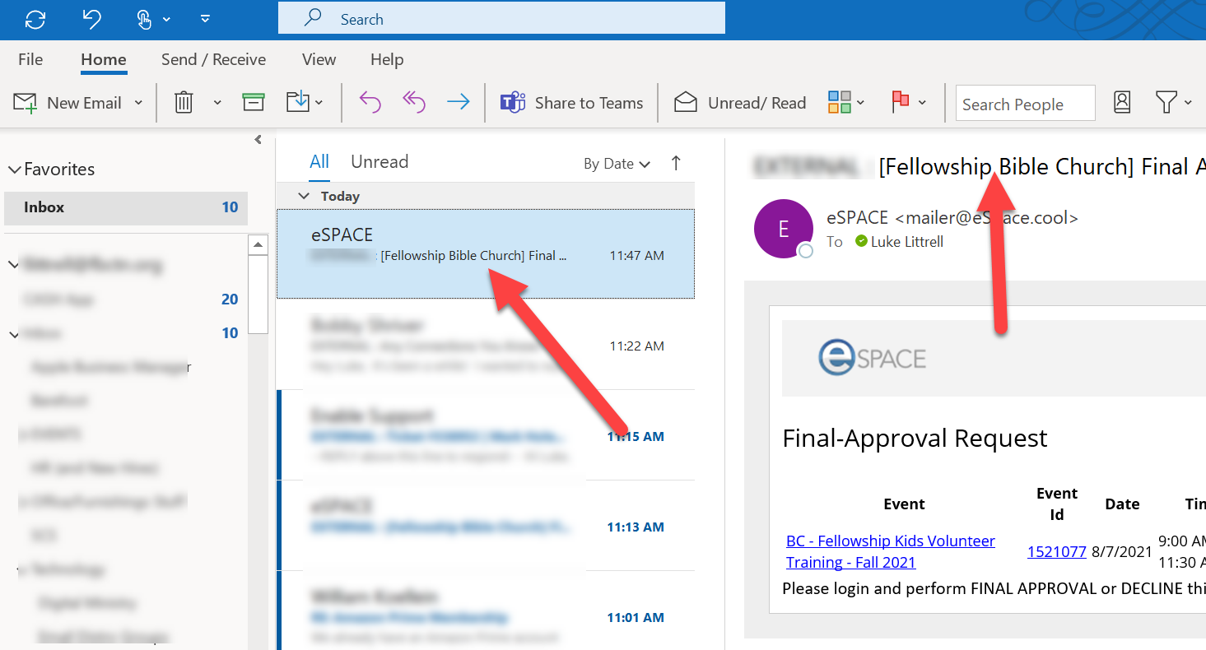Select the All messages tab
Viewport: 1206px width, 650px height.
(319, 162)
